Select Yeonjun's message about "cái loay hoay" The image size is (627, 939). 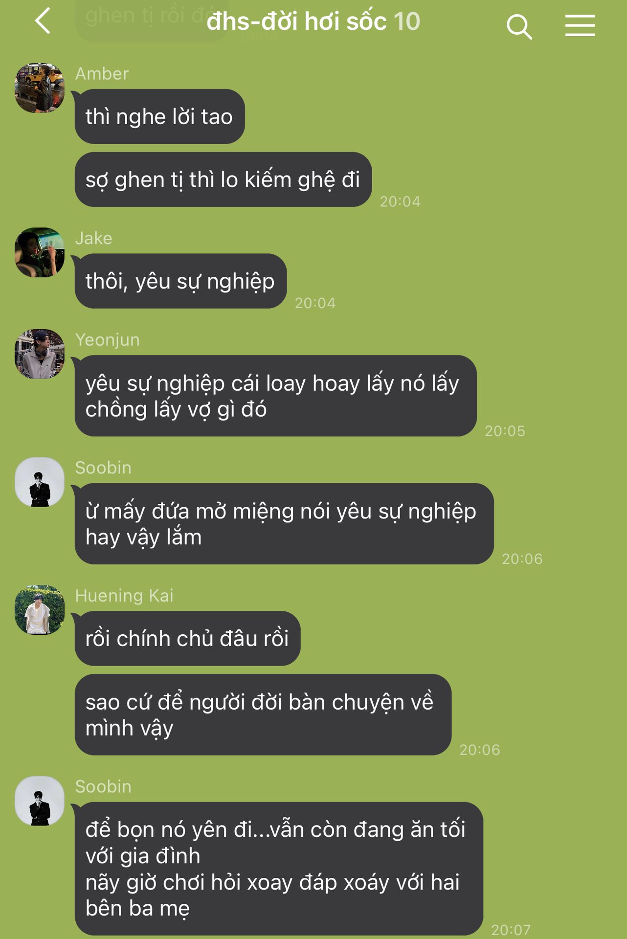click(x=275, y=396)
